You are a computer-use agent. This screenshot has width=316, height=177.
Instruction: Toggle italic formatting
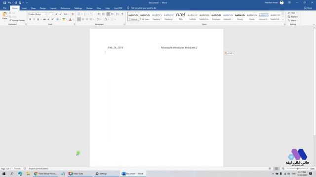tap(34, 19)
